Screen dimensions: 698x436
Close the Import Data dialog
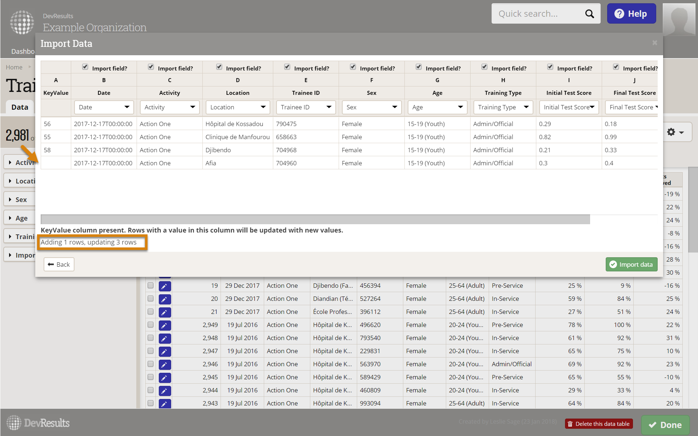654,43
